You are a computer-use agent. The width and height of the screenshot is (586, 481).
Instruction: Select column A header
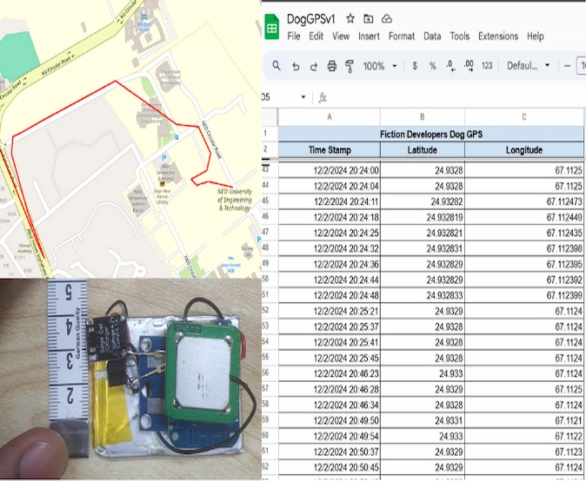330,117
